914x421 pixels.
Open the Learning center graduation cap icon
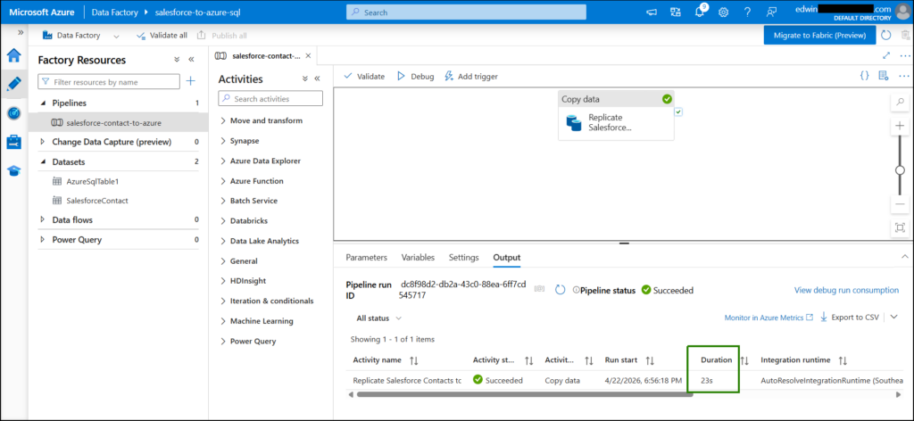click(14, 170)
